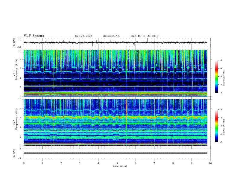Click the ch.1 color scale bar

(x=217, y=77)
